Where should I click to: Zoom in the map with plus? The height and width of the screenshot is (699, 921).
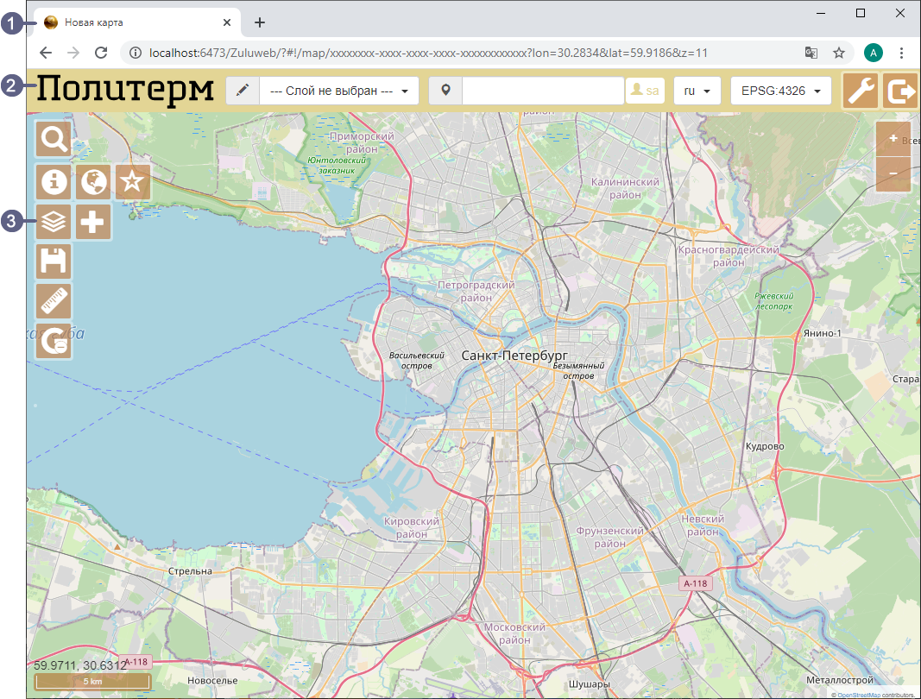[893, 138]
